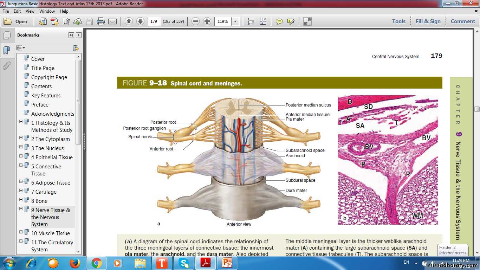
Task: Open the View menu
Action: [30, 11]
